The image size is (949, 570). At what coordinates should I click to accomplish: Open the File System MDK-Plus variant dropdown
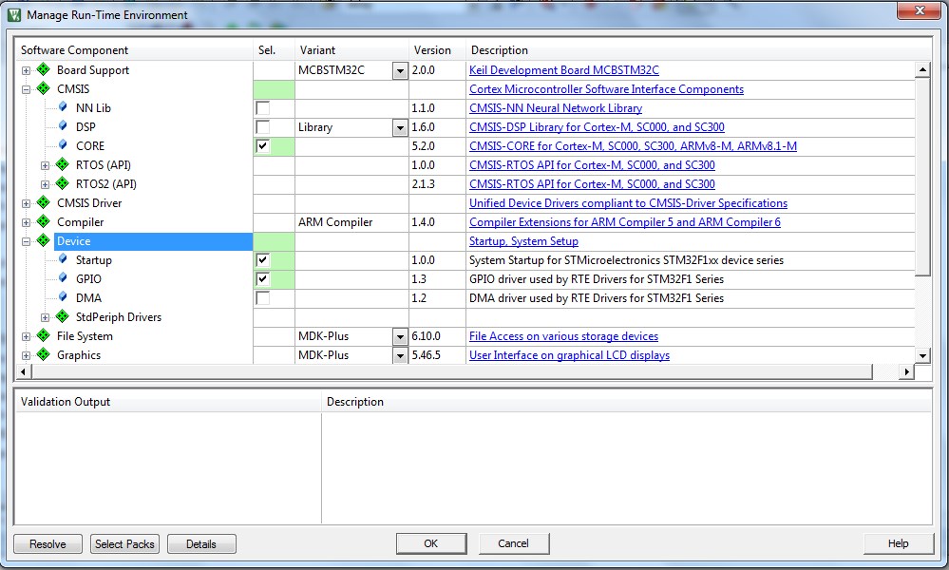click(400, 336)
